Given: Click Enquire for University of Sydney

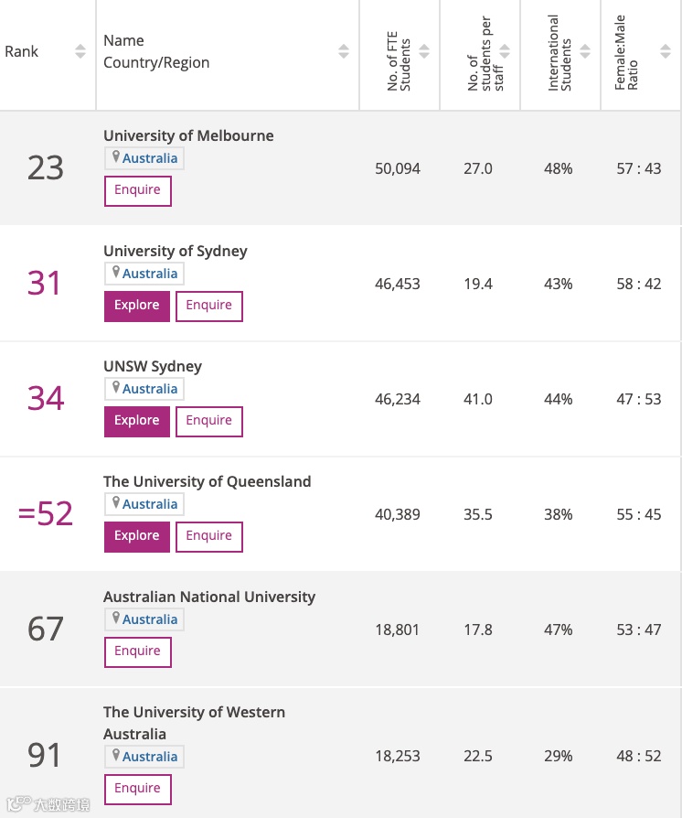Looking at the screenshot, I should pos(209,307).
